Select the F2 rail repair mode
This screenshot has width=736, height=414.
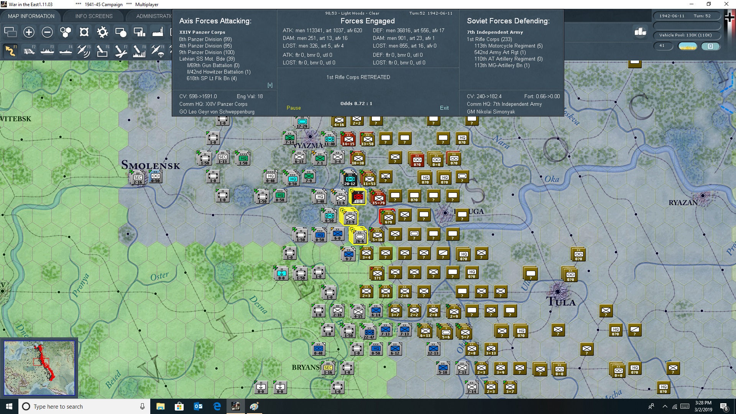click(29, 51)
